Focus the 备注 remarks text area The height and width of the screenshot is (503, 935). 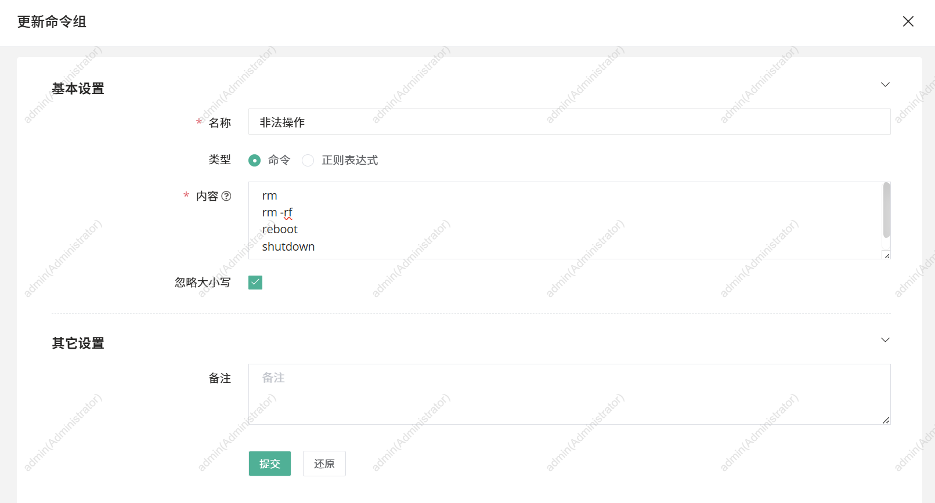point(569,395)
